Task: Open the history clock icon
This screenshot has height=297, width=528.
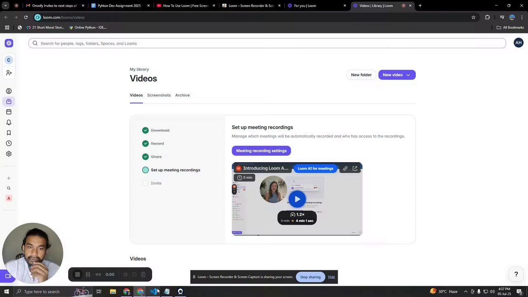Action: 9,143
